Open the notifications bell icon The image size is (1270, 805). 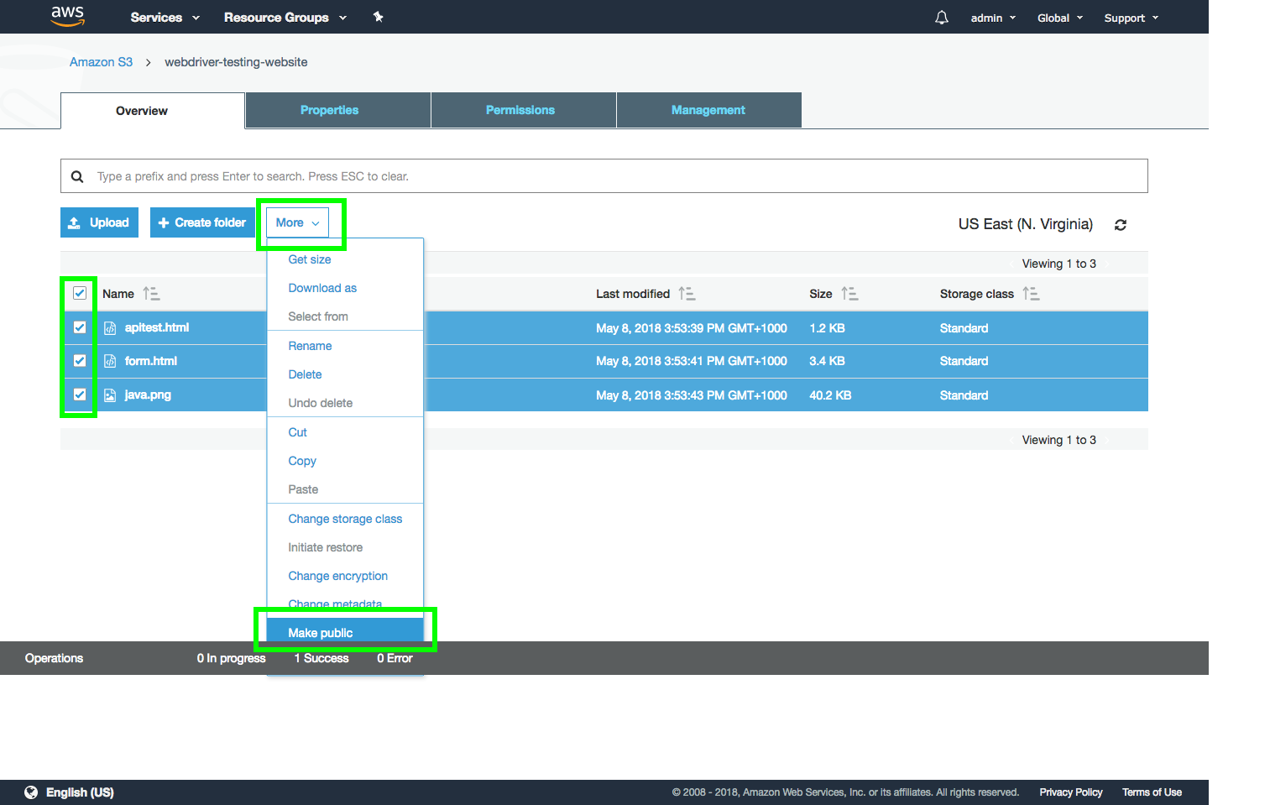941,18
